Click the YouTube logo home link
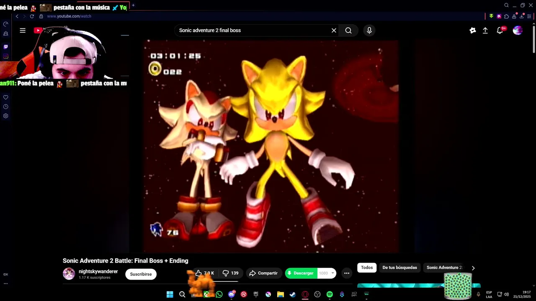This screenshot has height=301, width=536. pos(38,30)
